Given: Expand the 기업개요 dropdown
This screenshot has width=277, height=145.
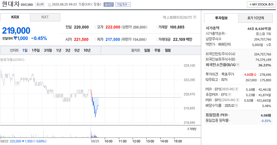Looking at the screenshot, I should pyautogui.click(x=123, y=4).
